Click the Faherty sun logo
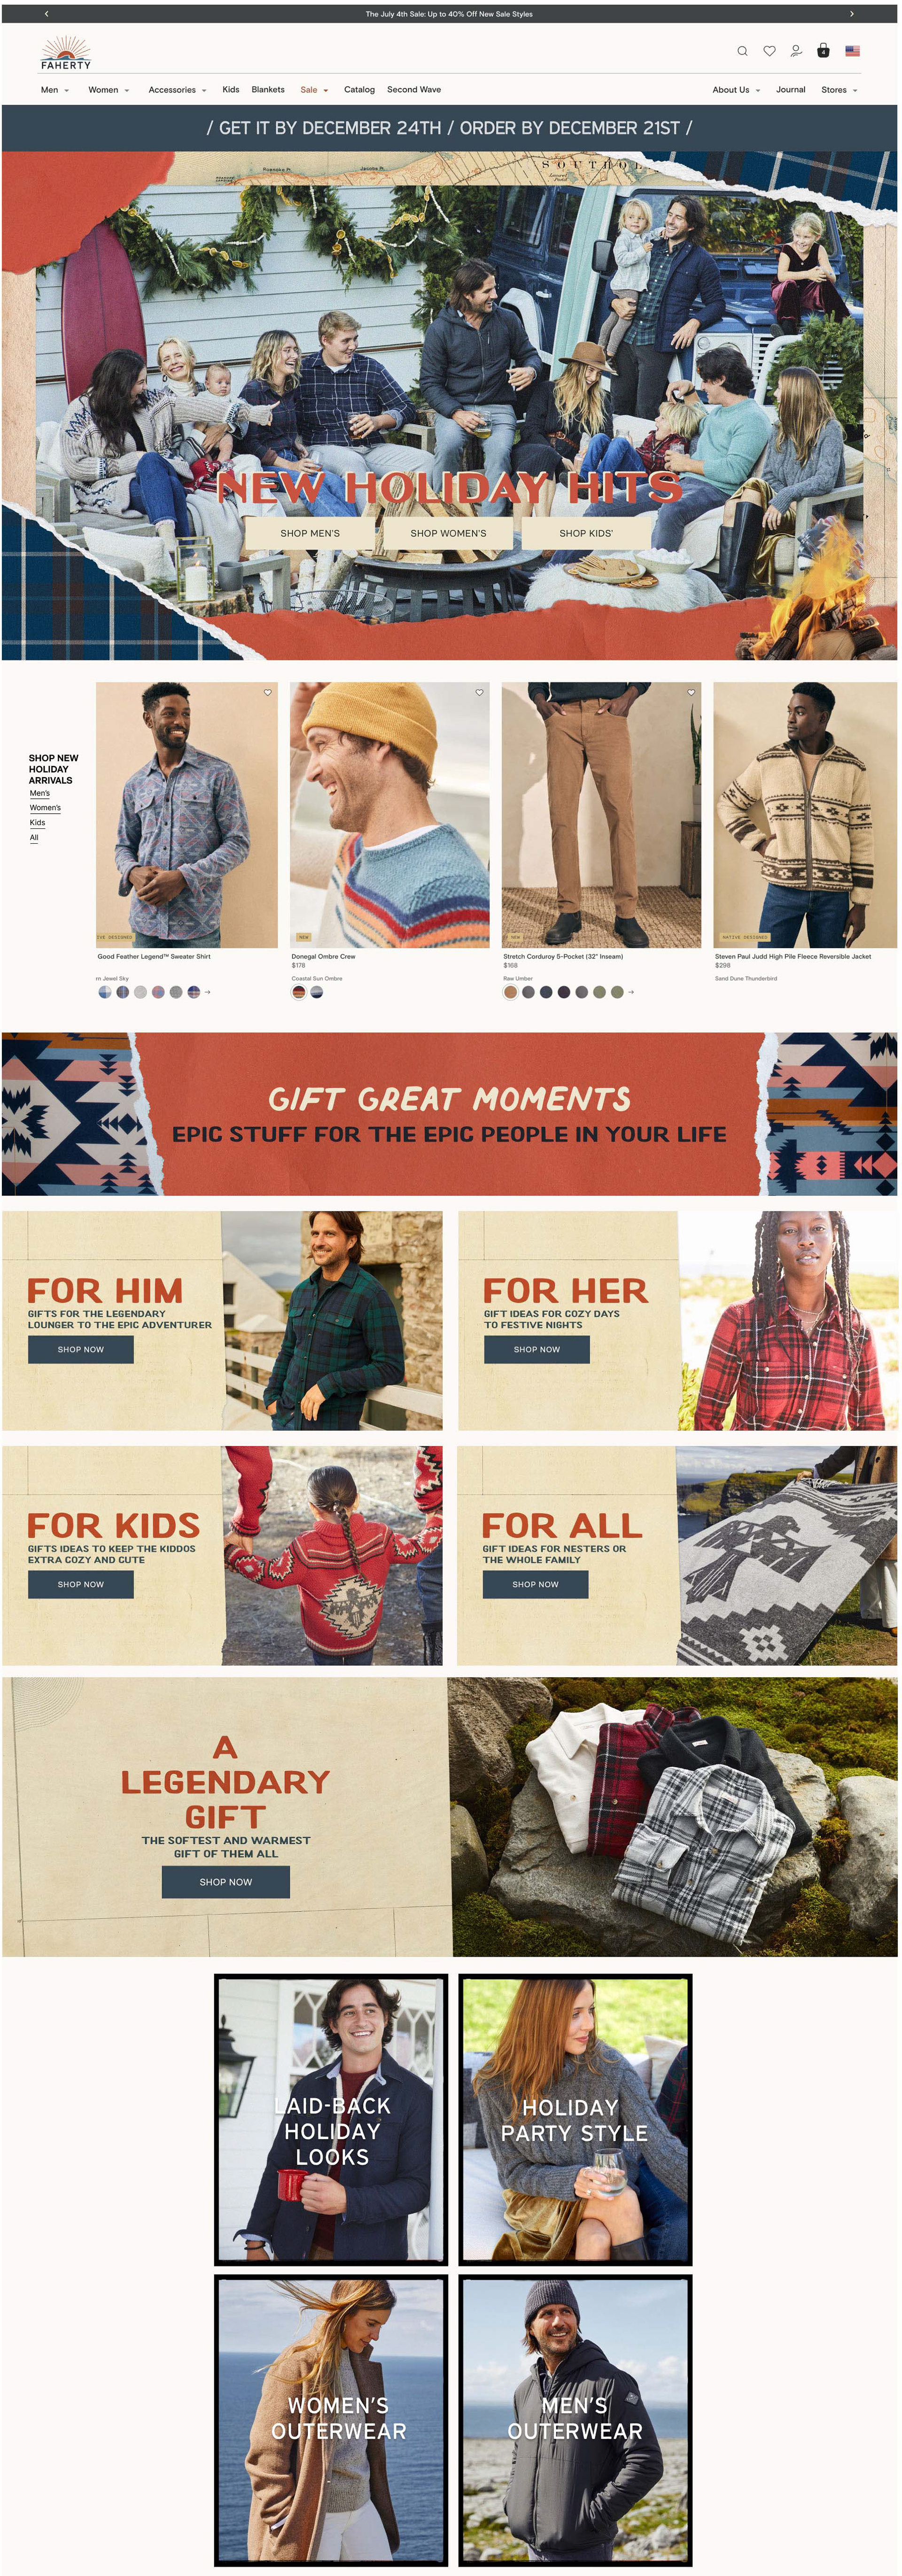This screenshot has width=902, height=2576. point(66,53)
